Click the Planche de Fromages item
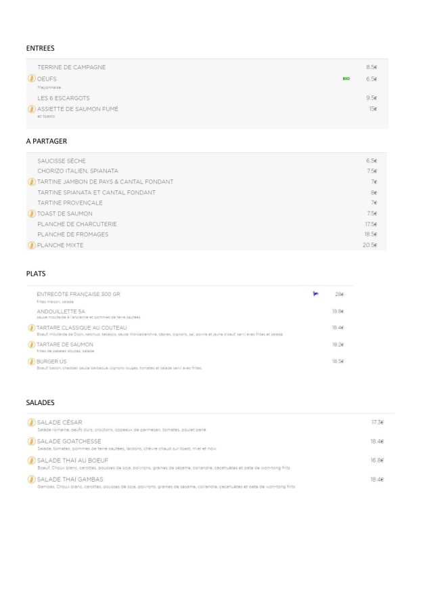The height and width of the screenshot is (613, 433). click(x=72, y=234)
